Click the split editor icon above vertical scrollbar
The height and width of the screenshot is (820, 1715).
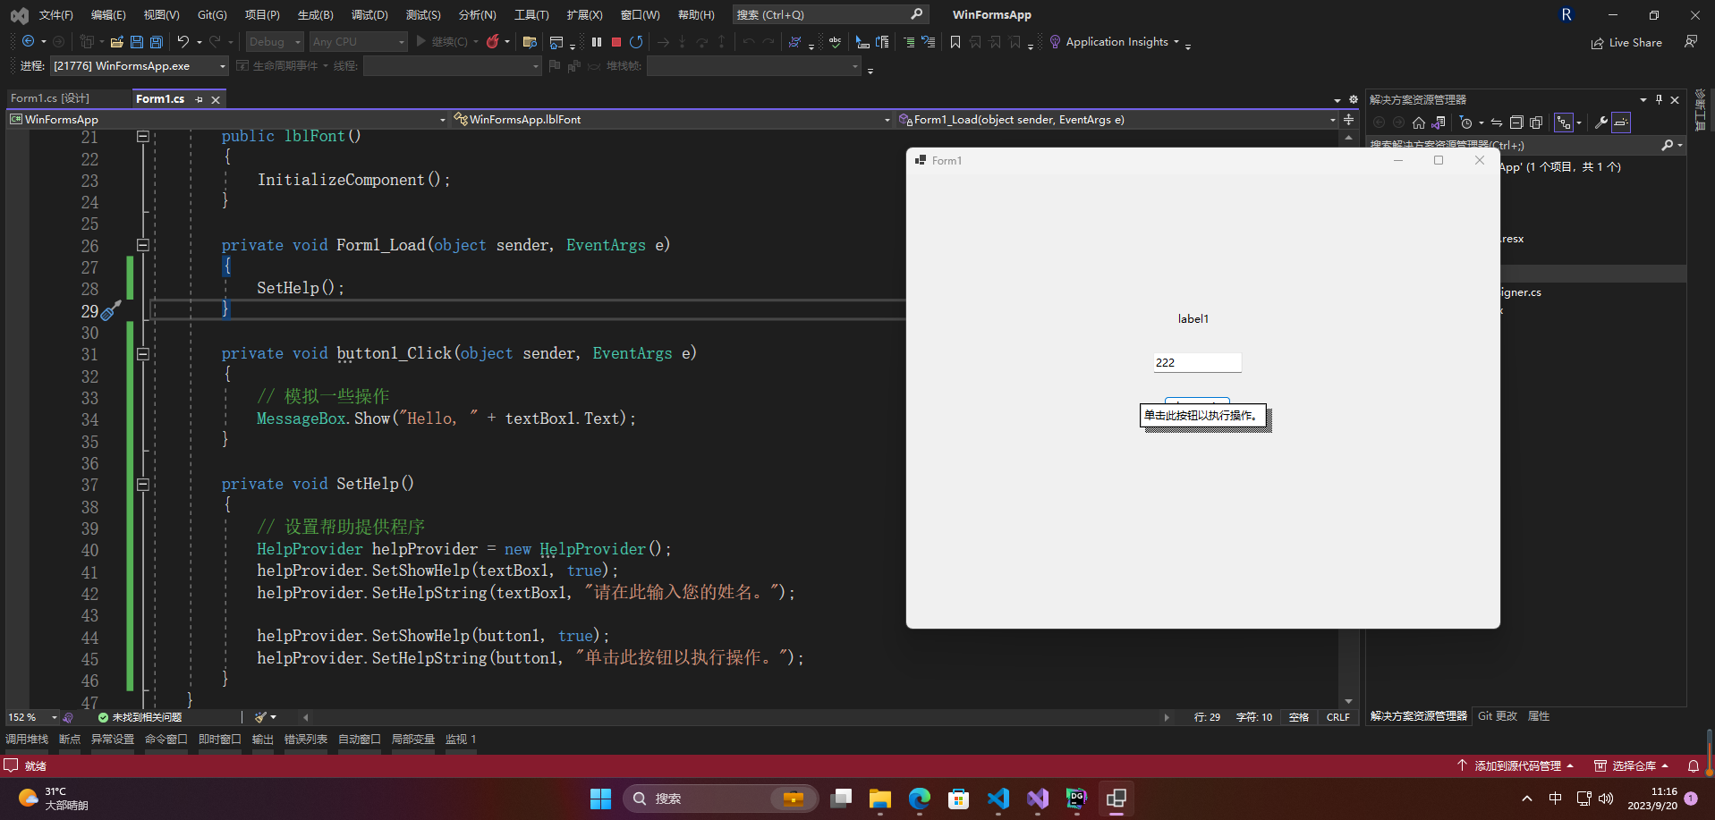pyautogui.click(x=1349, y=120)
